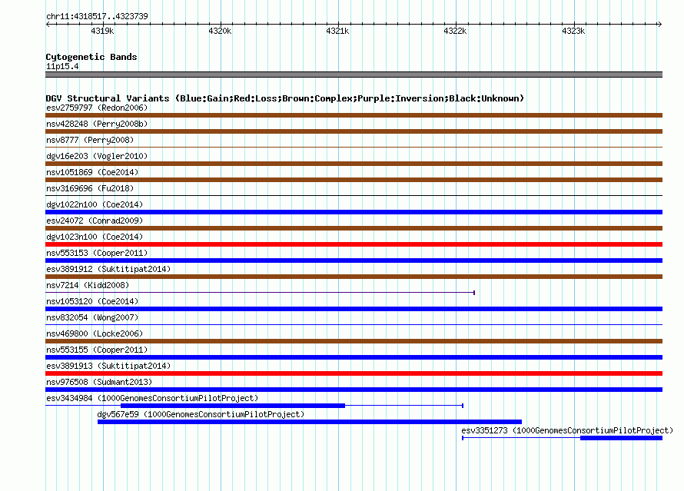Open the nsv7214 (Kidd2008) inversion feature

click(260, 293)
